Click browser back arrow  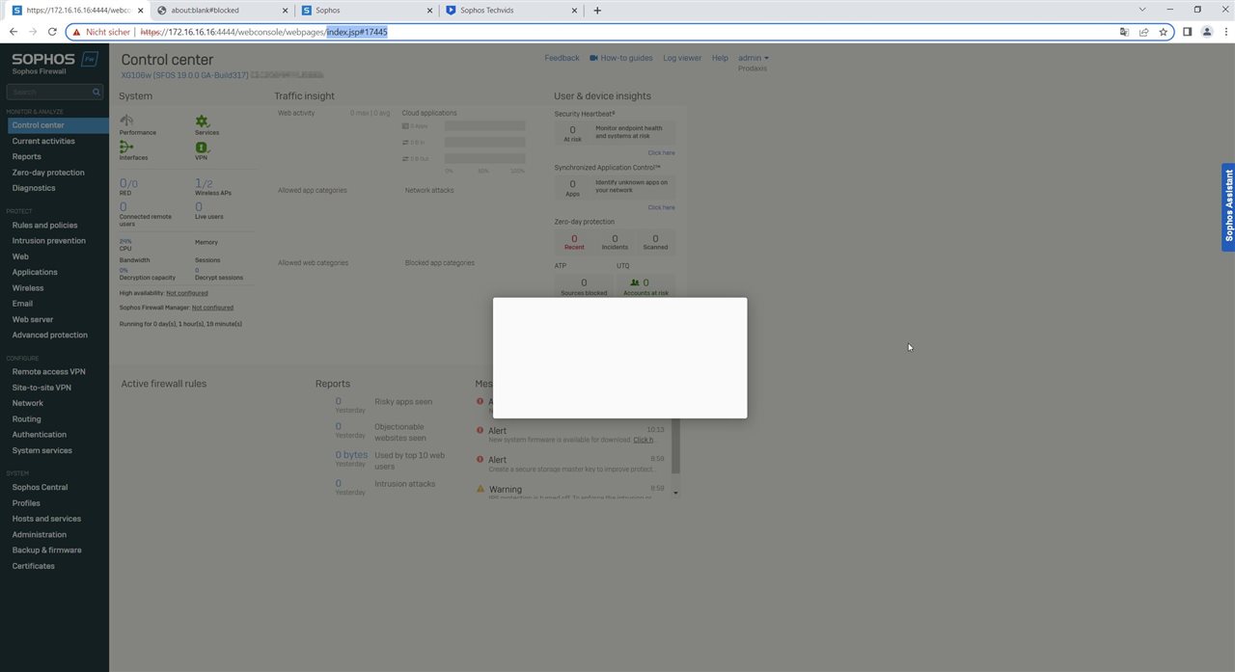[x=14, y=32]
